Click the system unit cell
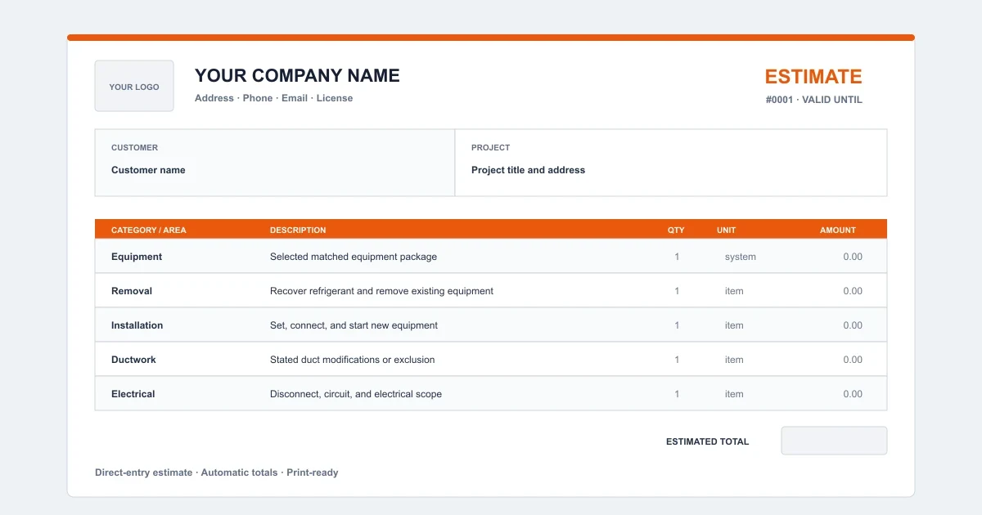982x515 pixels. point(741,257)
